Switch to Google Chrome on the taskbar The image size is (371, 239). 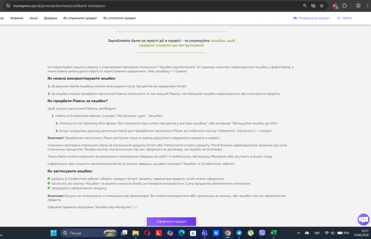point(228,233)
